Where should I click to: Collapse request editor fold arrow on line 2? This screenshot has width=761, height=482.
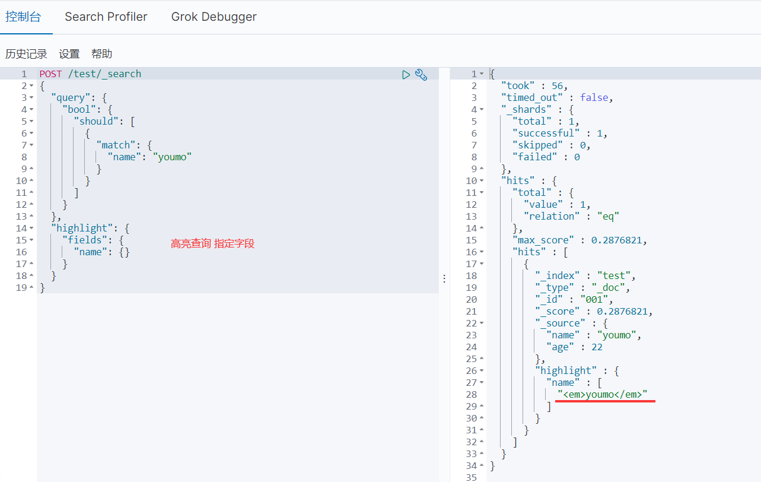(x=31, y=86)
